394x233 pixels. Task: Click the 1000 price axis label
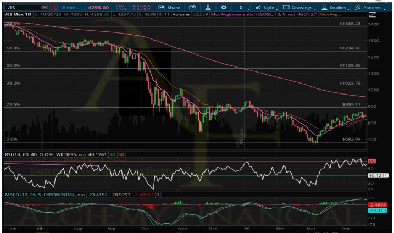[374, 90]
